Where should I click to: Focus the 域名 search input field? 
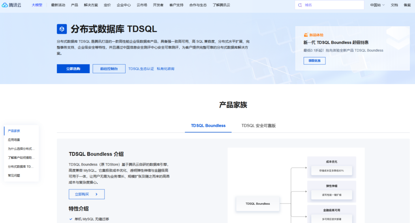point(329,5)
